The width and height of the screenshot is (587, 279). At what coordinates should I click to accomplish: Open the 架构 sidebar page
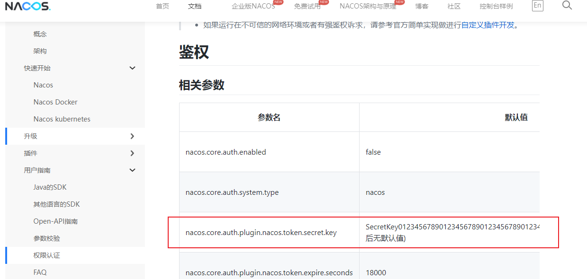click(x=40, y=51)
